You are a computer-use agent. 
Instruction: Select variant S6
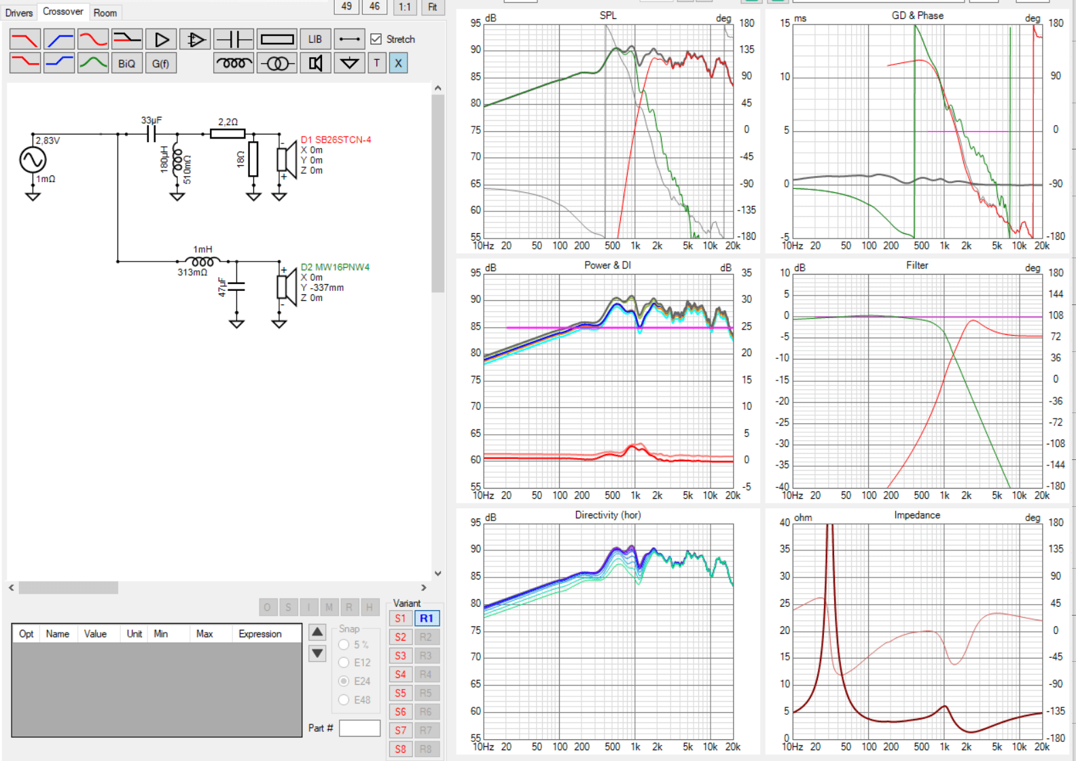[x=401, y=712]
